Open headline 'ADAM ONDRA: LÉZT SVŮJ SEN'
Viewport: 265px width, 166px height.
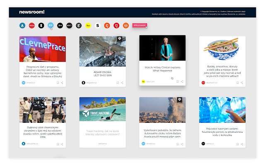coord(103,74)
